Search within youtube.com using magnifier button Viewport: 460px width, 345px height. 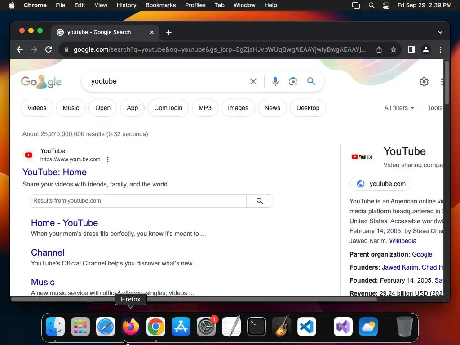click(260, 201)
